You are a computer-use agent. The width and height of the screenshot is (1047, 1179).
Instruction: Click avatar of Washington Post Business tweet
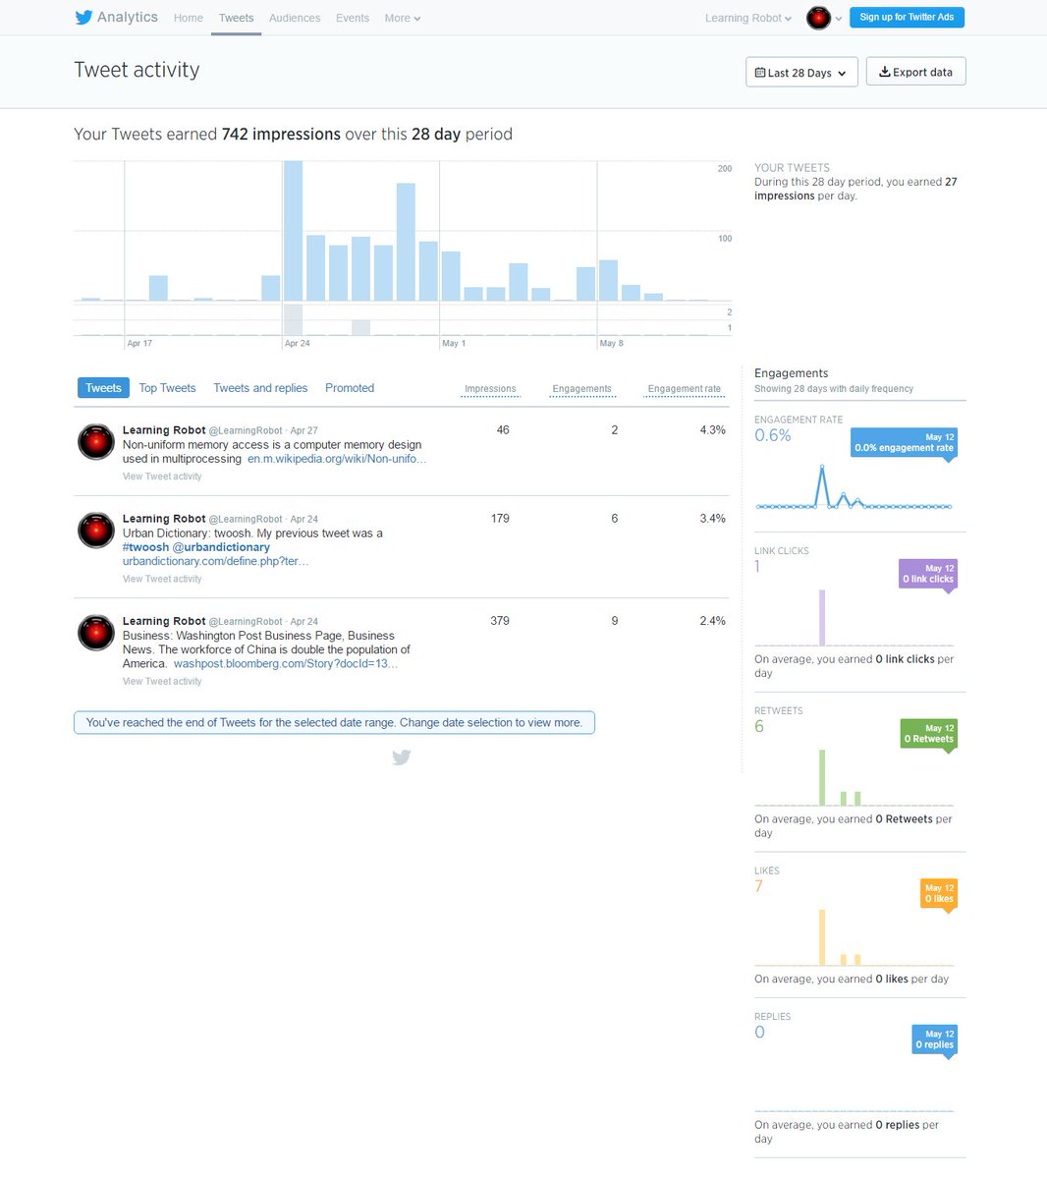click(96, 633)
